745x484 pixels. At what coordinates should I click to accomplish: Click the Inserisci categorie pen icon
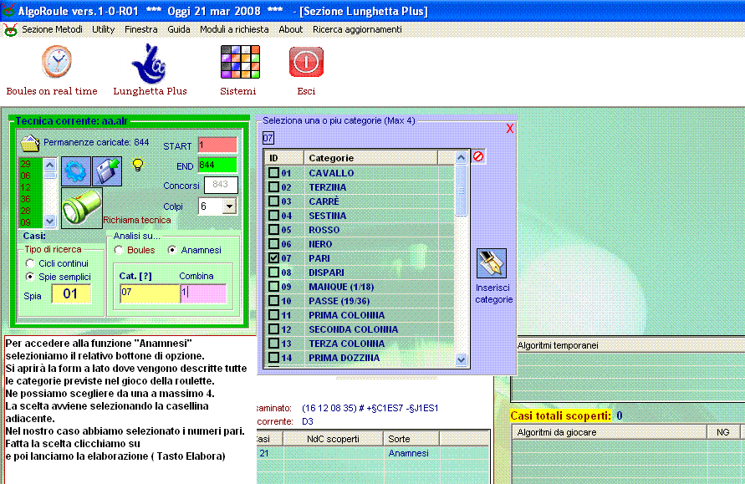click(492, 263)
